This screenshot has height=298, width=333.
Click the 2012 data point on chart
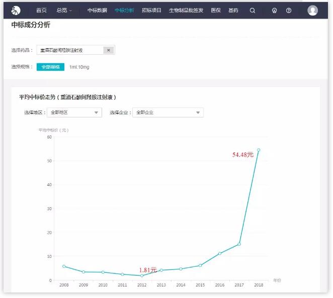pos(142,275)
